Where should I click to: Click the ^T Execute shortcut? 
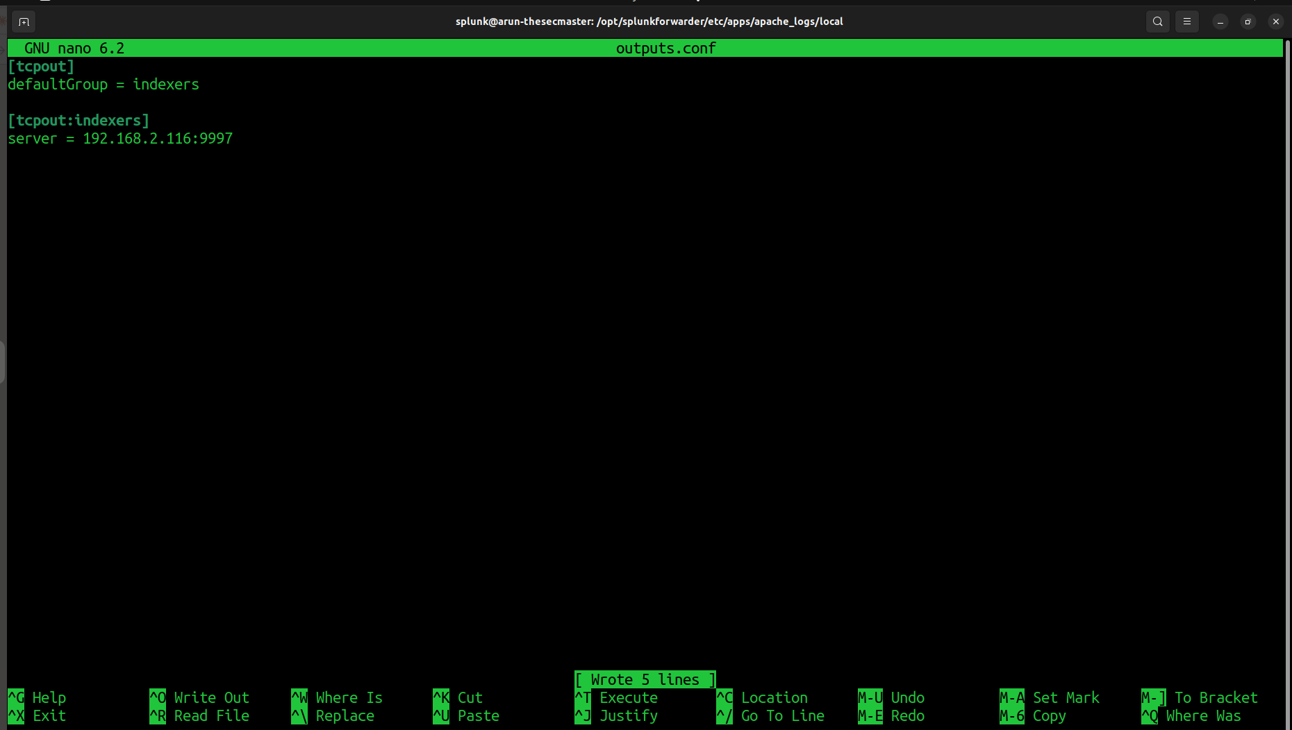616,698
